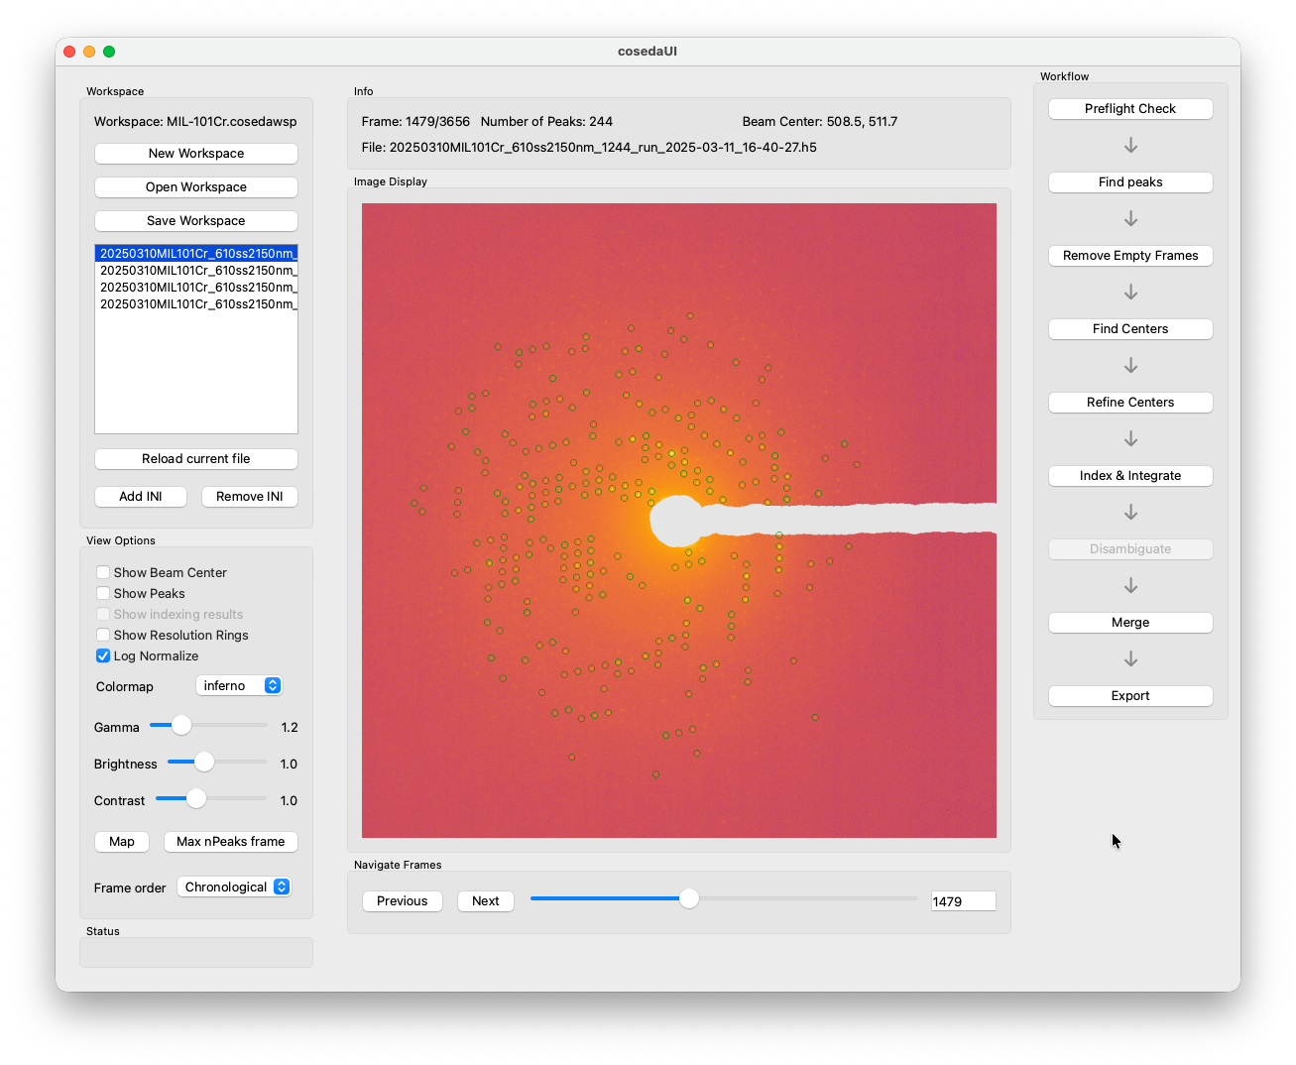Screen dimensions: 1296x1065
Task: Launch the Index & Integrate step
Action: coord(1130,476)
